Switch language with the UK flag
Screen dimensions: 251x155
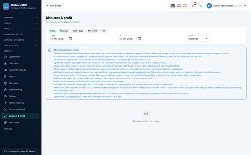pyautogui.click(x=173, y=6)
